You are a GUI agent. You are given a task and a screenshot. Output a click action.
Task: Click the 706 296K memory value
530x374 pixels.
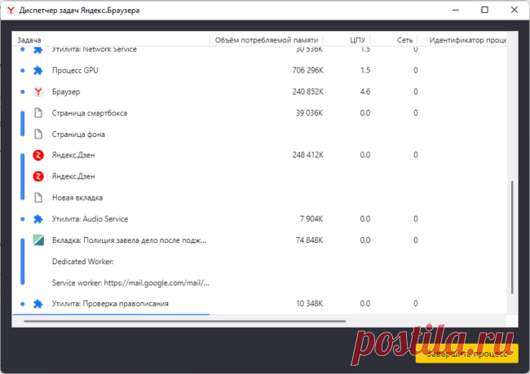[308, 70]
